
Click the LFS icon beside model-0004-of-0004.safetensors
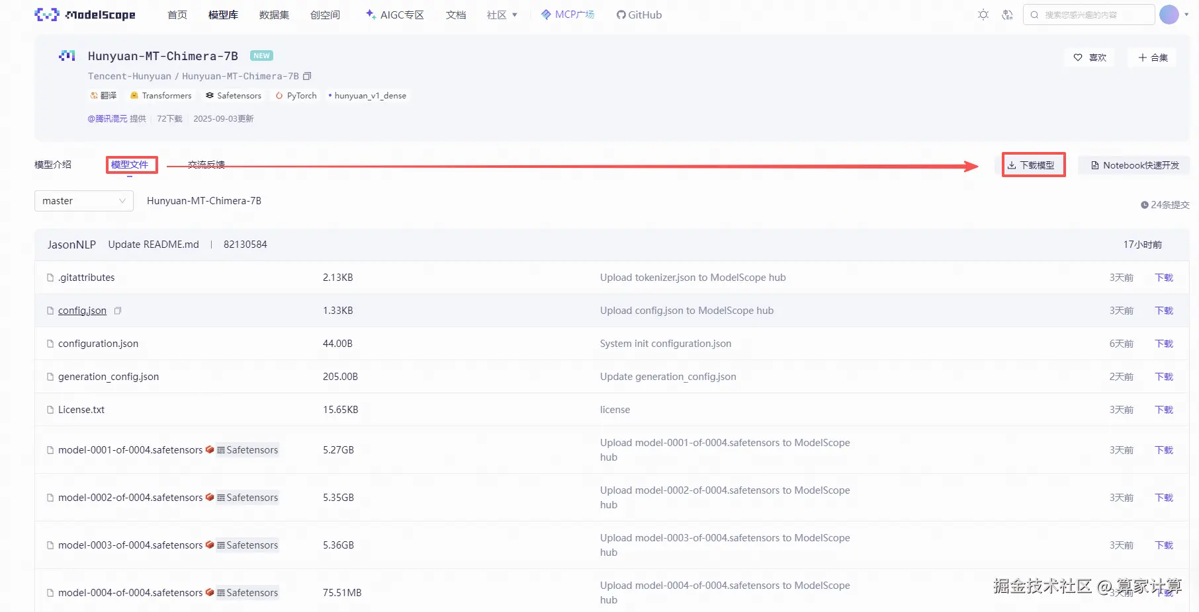tap(210, 592)
